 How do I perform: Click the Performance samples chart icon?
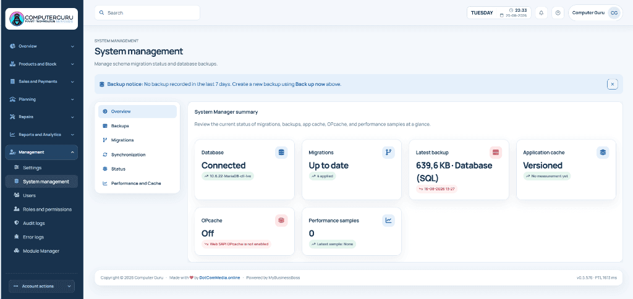[388, 221]
